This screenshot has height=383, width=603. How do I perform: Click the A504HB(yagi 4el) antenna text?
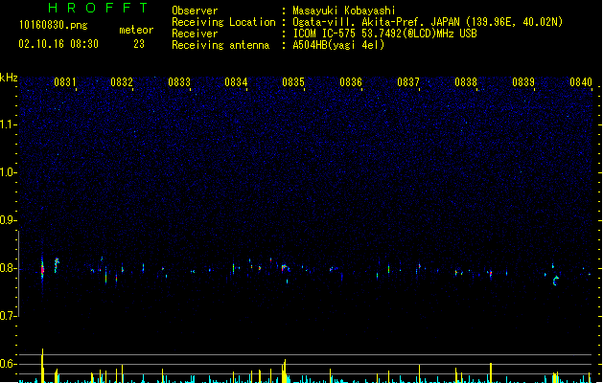tap(338, 45)
